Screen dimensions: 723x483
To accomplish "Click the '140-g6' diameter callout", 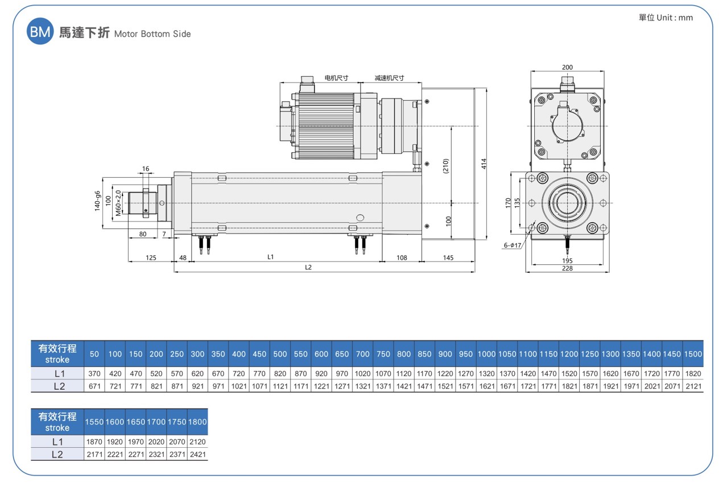I will [98, 201].
